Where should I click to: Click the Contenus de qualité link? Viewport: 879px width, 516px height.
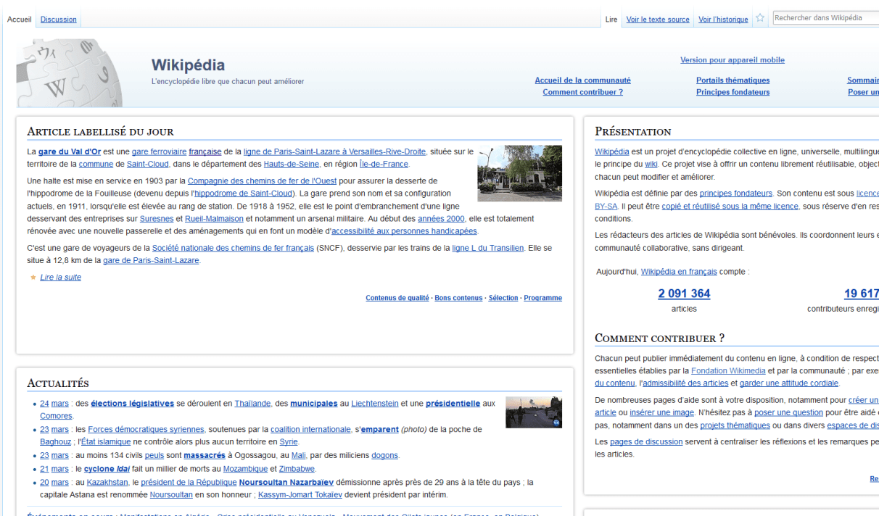pos(397,297)
